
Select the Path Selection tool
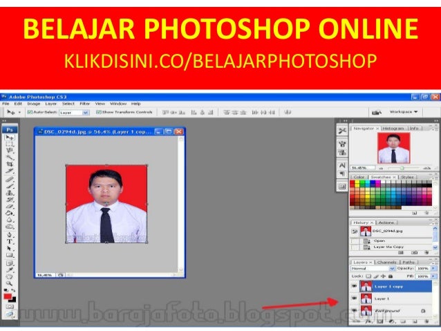pyautogui.click(x=10, y=248)
